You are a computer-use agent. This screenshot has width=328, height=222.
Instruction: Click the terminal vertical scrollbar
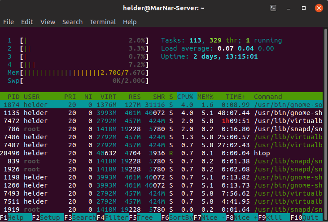325,124
